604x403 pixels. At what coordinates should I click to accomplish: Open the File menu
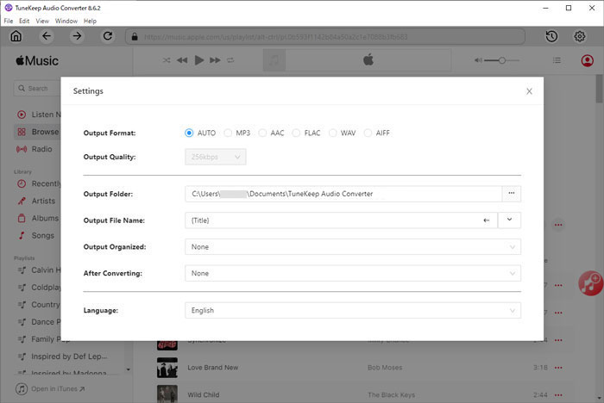tap(9, 22)
